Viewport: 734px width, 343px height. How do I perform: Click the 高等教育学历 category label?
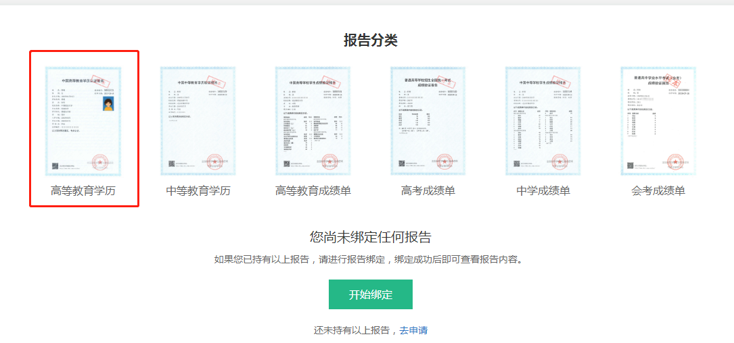pos(83,191)
